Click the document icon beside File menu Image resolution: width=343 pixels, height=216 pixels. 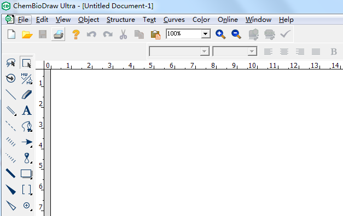pyautogui.click(x=10, y=19)
